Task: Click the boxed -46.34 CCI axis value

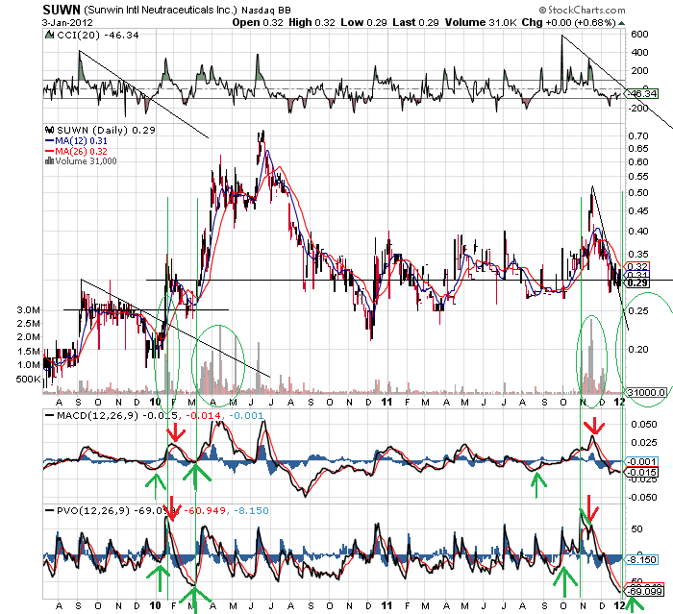Action: tap(642, 93)
